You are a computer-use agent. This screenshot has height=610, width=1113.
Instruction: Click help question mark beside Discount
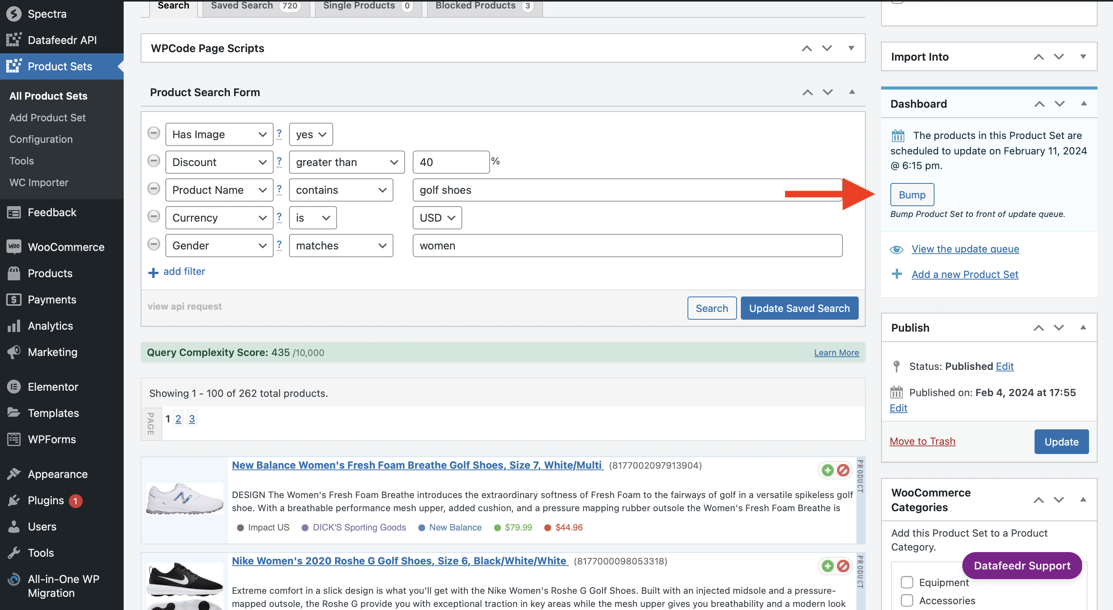279,162
